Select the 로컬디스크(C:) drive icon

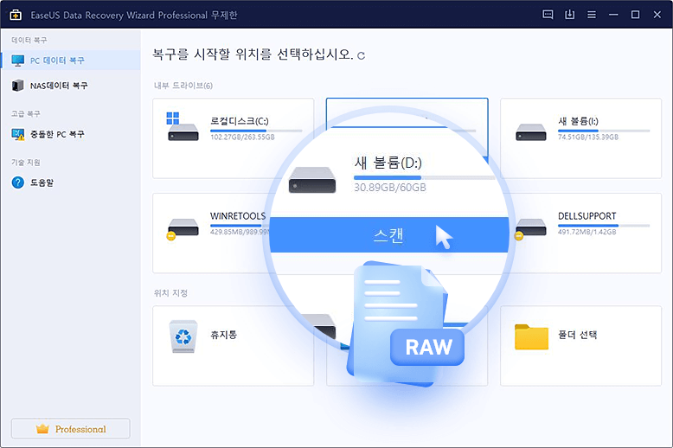coord(183,126)
